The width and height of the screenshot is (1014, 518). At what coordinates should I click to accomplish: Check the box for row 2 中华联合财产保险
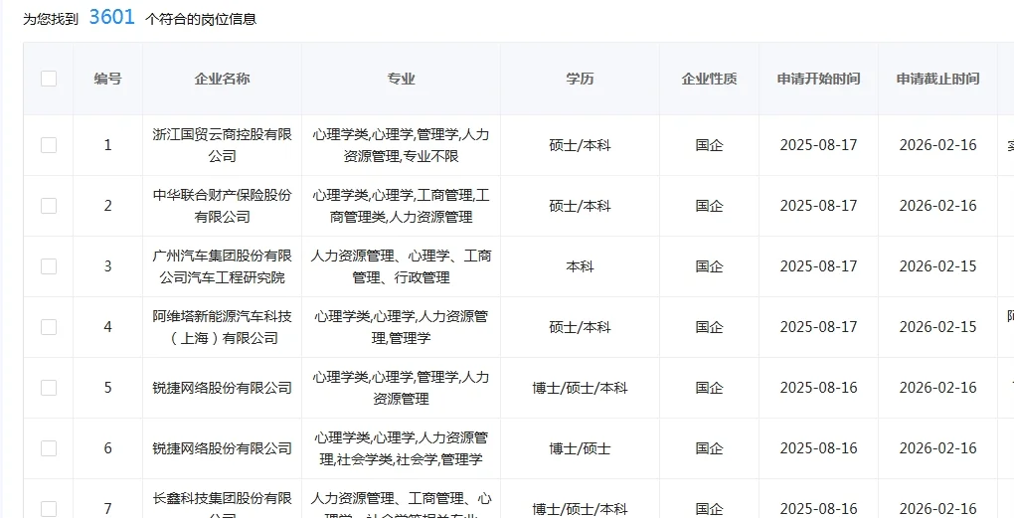coord(49,206)
